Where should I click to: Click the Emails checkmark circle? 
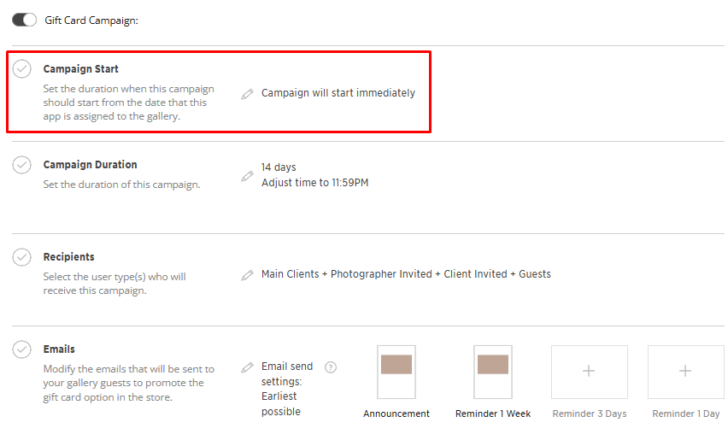22,349
